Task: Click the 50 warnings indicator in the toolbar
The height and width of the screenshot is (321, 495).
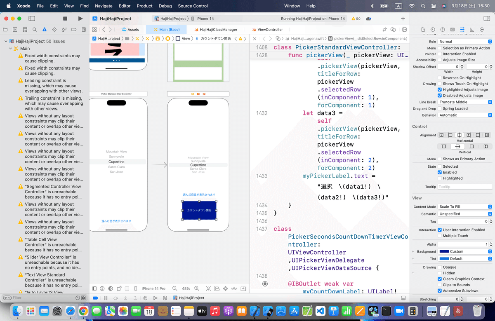Action: pyautogui.click(x=356, y=19)
